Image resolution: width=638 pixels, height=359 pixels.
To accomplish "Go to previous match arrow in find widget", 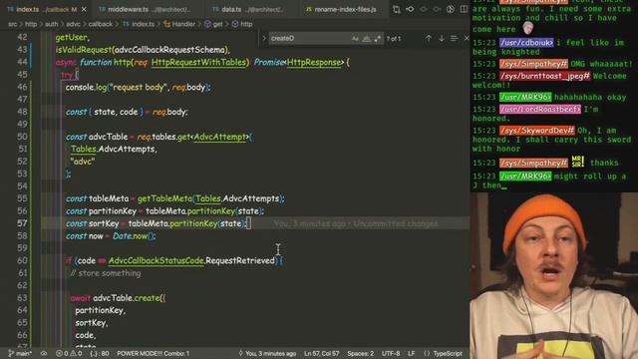I will pos(429,38).
